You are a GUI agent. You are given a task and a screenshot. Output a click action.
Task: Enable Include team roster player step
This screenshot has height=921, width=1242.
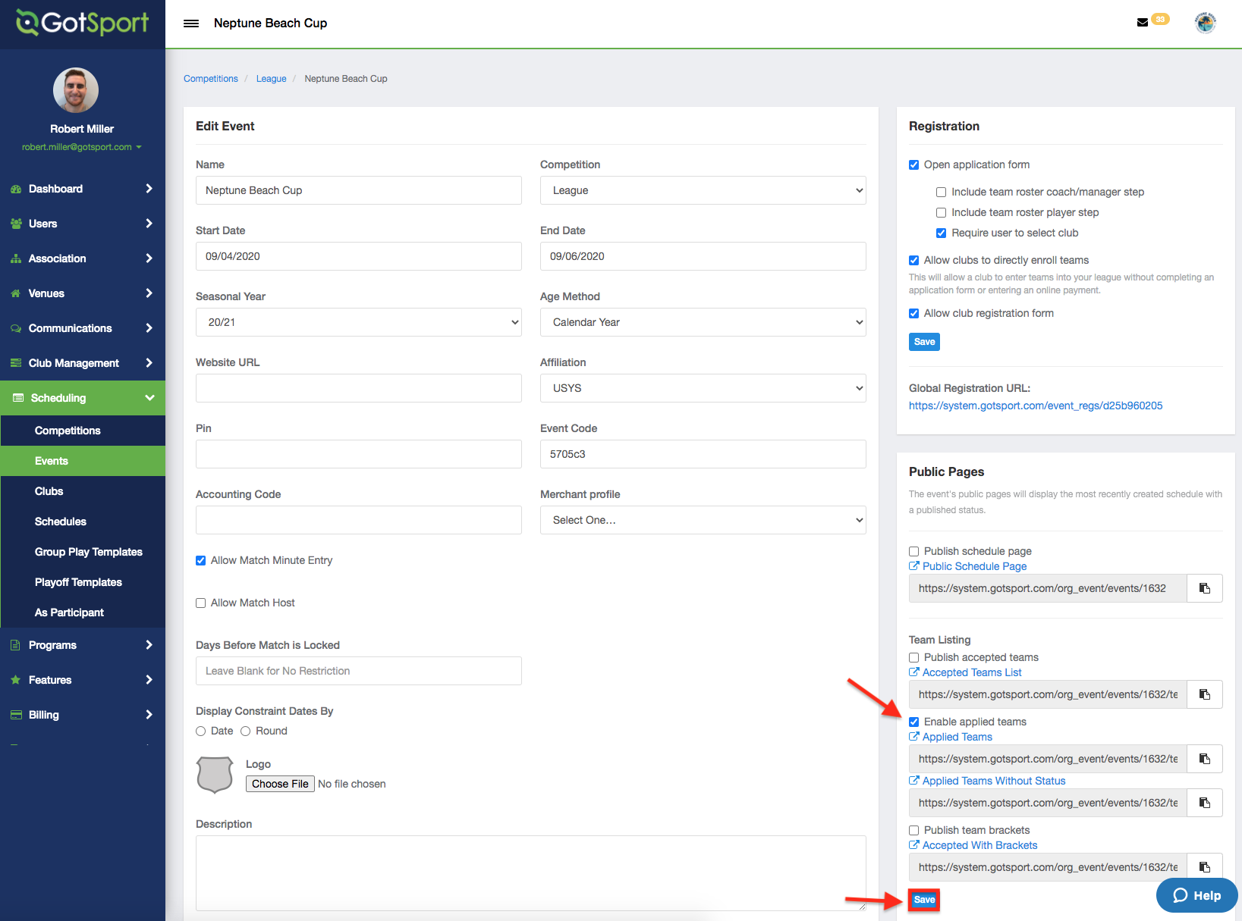pos(942,213)
